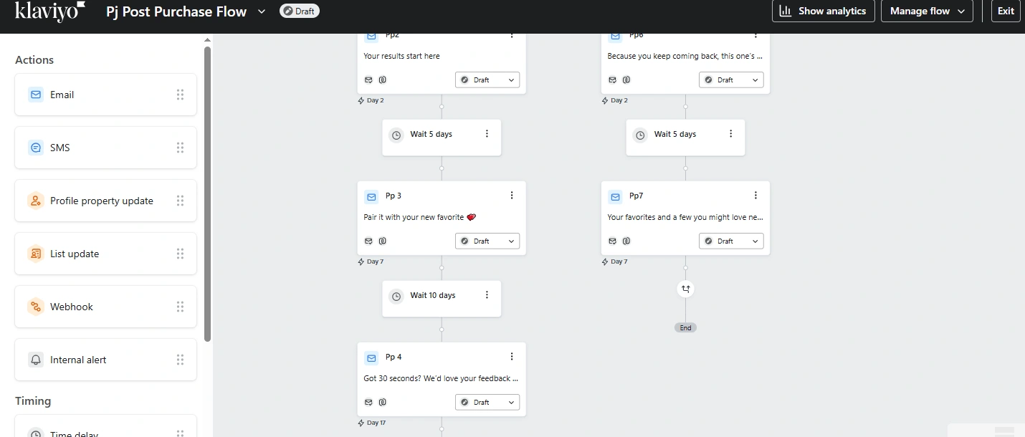Click the Exit button
1025x437 pixels.
(x=1006, y=11)
